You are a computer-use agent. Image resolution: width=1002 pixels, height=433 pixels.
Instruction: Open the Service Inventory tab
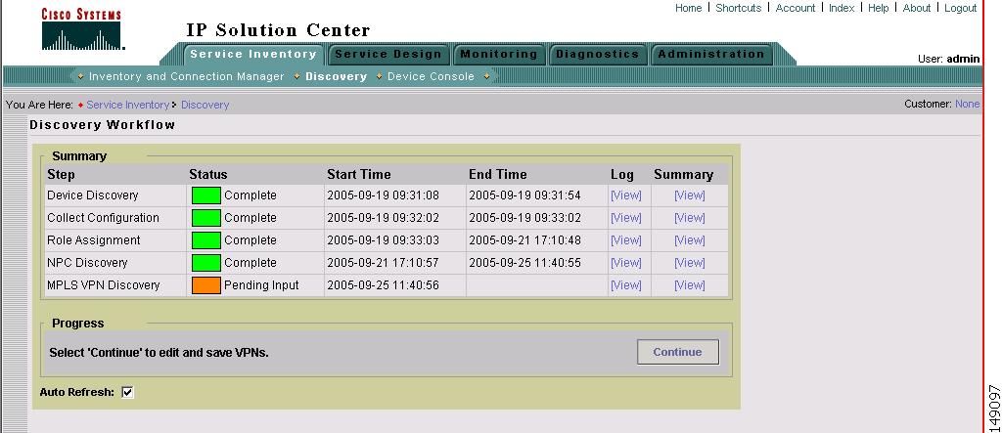[253, 55]
